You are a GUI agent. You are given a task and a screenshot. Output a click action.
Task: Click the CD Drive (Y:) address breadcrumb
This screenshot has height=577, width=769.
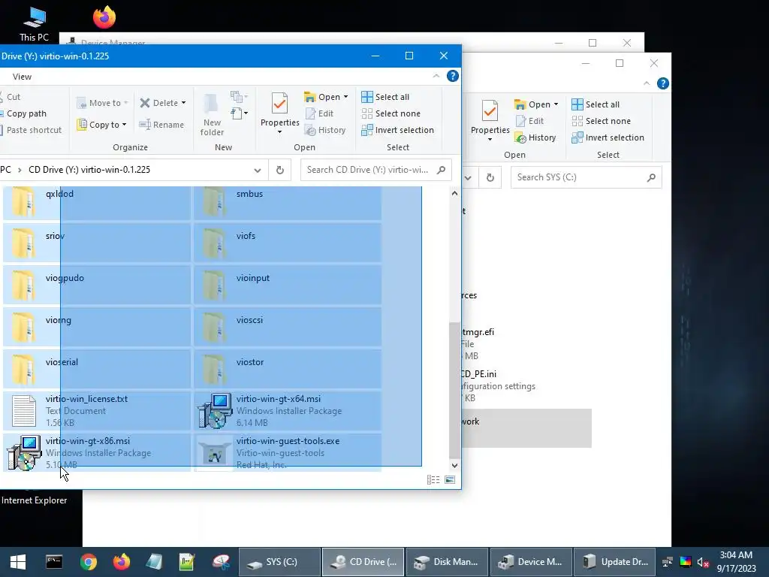pyautogui.click(x=89, y=170)
